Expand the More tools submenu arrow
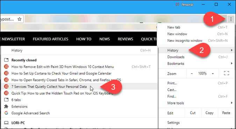236x129 pixels. click(x=232, y=103)
